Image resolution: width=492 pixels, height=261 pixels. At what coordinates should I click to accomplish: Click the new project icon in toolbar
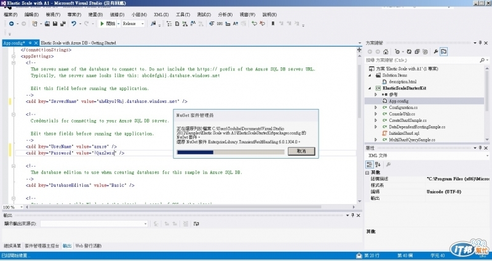[x=35, y=24]
